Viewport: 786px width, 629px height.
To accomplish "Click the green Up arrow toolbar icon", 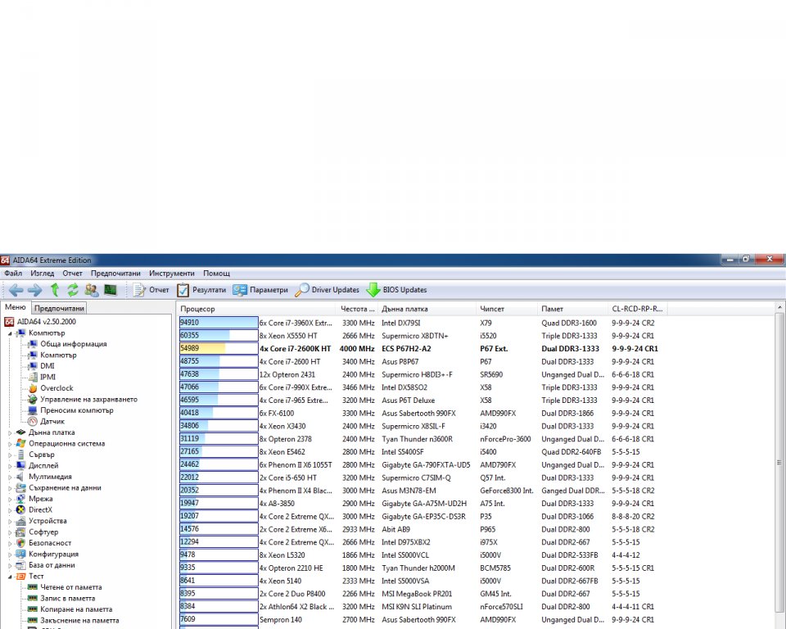I will (55, 290).
